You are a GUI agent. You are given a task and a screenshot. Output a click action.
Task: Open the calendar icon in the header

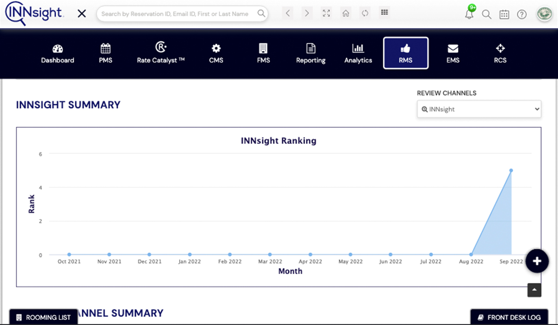tap(504, 14)
